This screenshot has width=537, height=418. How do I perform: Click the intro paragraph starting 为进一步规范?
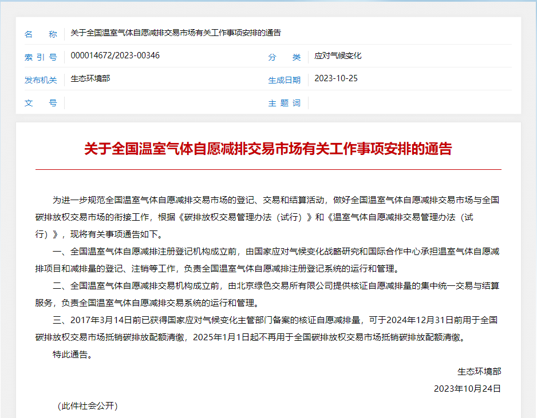pos(268,217)
